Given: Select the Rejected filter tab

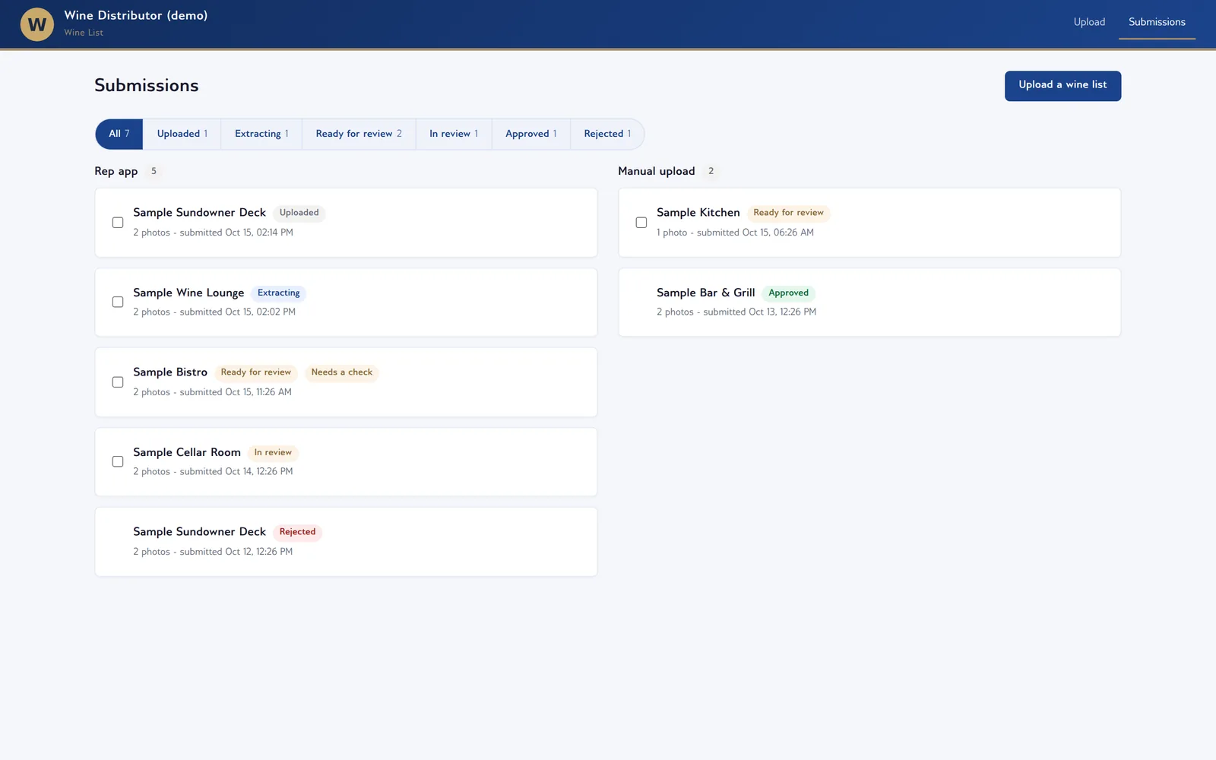Looking at the screenshot, I should click(607, 134).
